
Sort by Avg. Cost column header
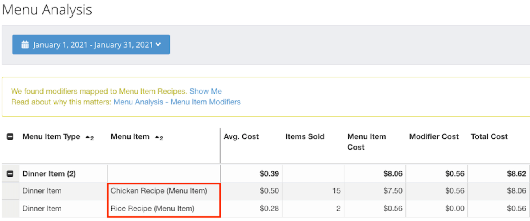[241, 136]
